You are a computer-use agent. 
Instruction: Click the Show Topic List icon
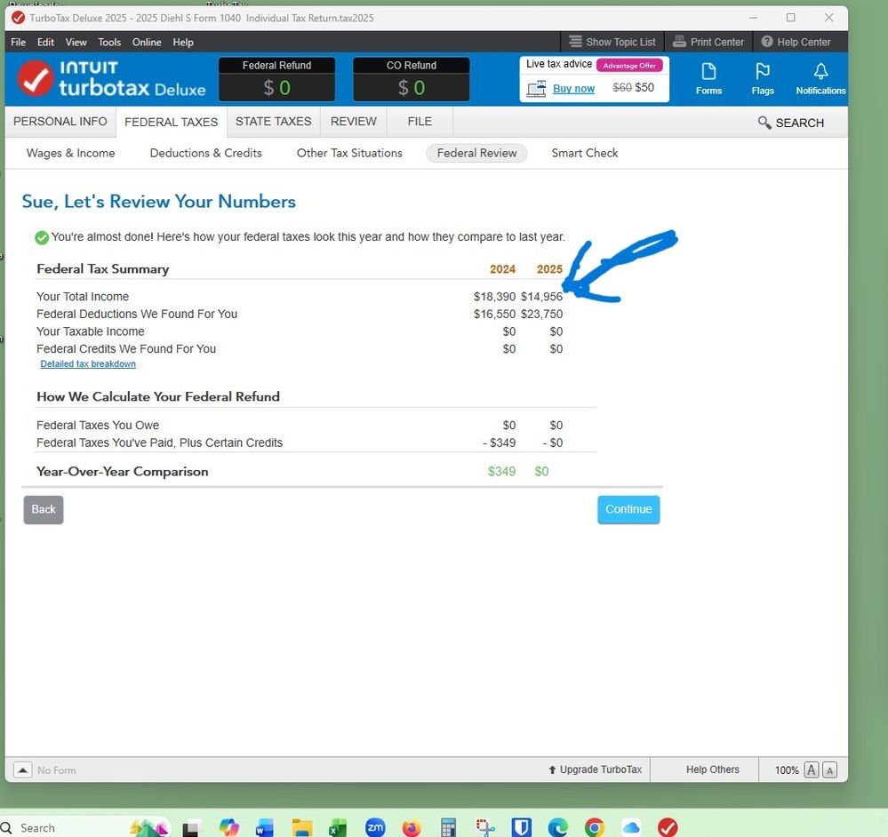(x=575, y=42)
